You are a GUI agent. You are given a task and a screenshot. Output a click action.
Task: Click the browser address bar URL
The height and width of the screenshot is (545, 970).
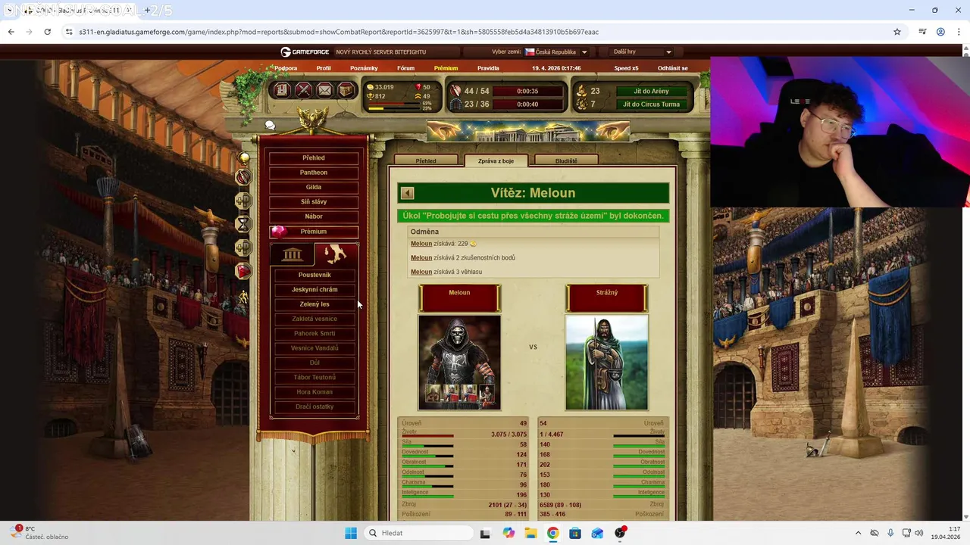339,32
